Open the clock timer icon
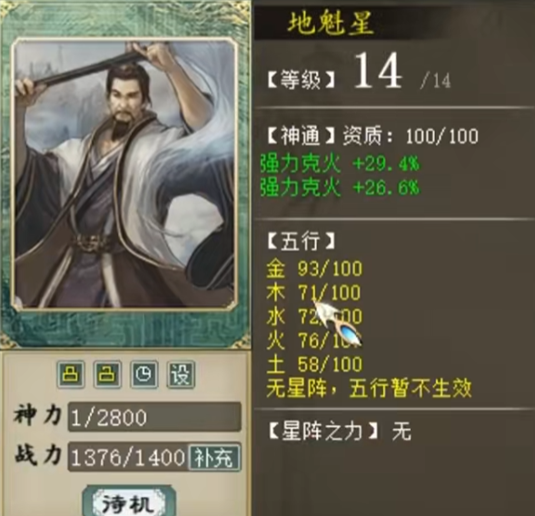 point(144,374)
